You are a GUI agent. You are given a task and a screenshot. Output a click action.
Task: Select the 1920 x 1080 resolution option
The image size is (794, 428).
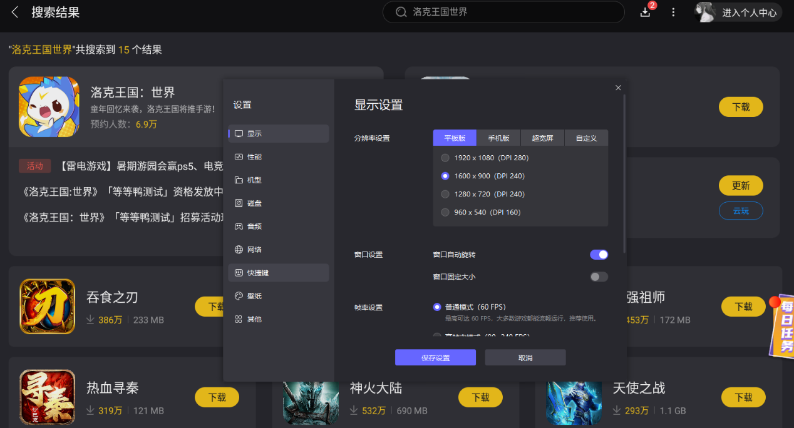click(445, 158)
